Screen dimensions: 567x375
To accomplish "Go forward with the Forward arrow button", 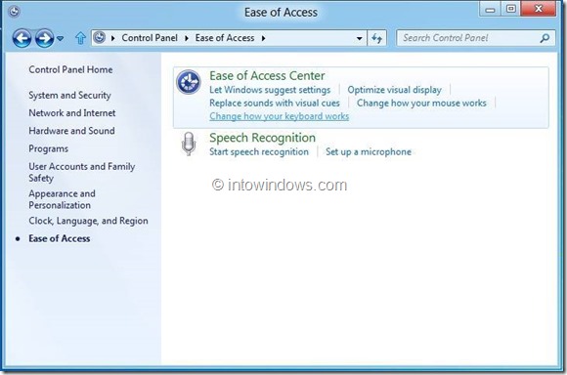I will (44, 38).
